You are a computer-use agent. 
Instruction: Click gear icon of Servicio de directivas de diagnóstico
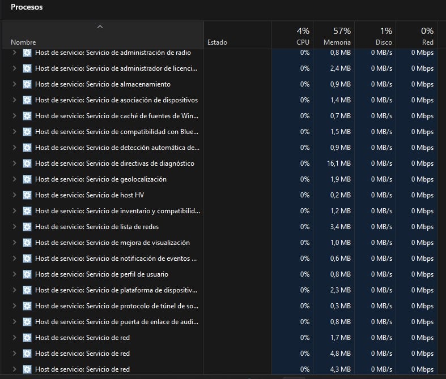coord(27,163)
